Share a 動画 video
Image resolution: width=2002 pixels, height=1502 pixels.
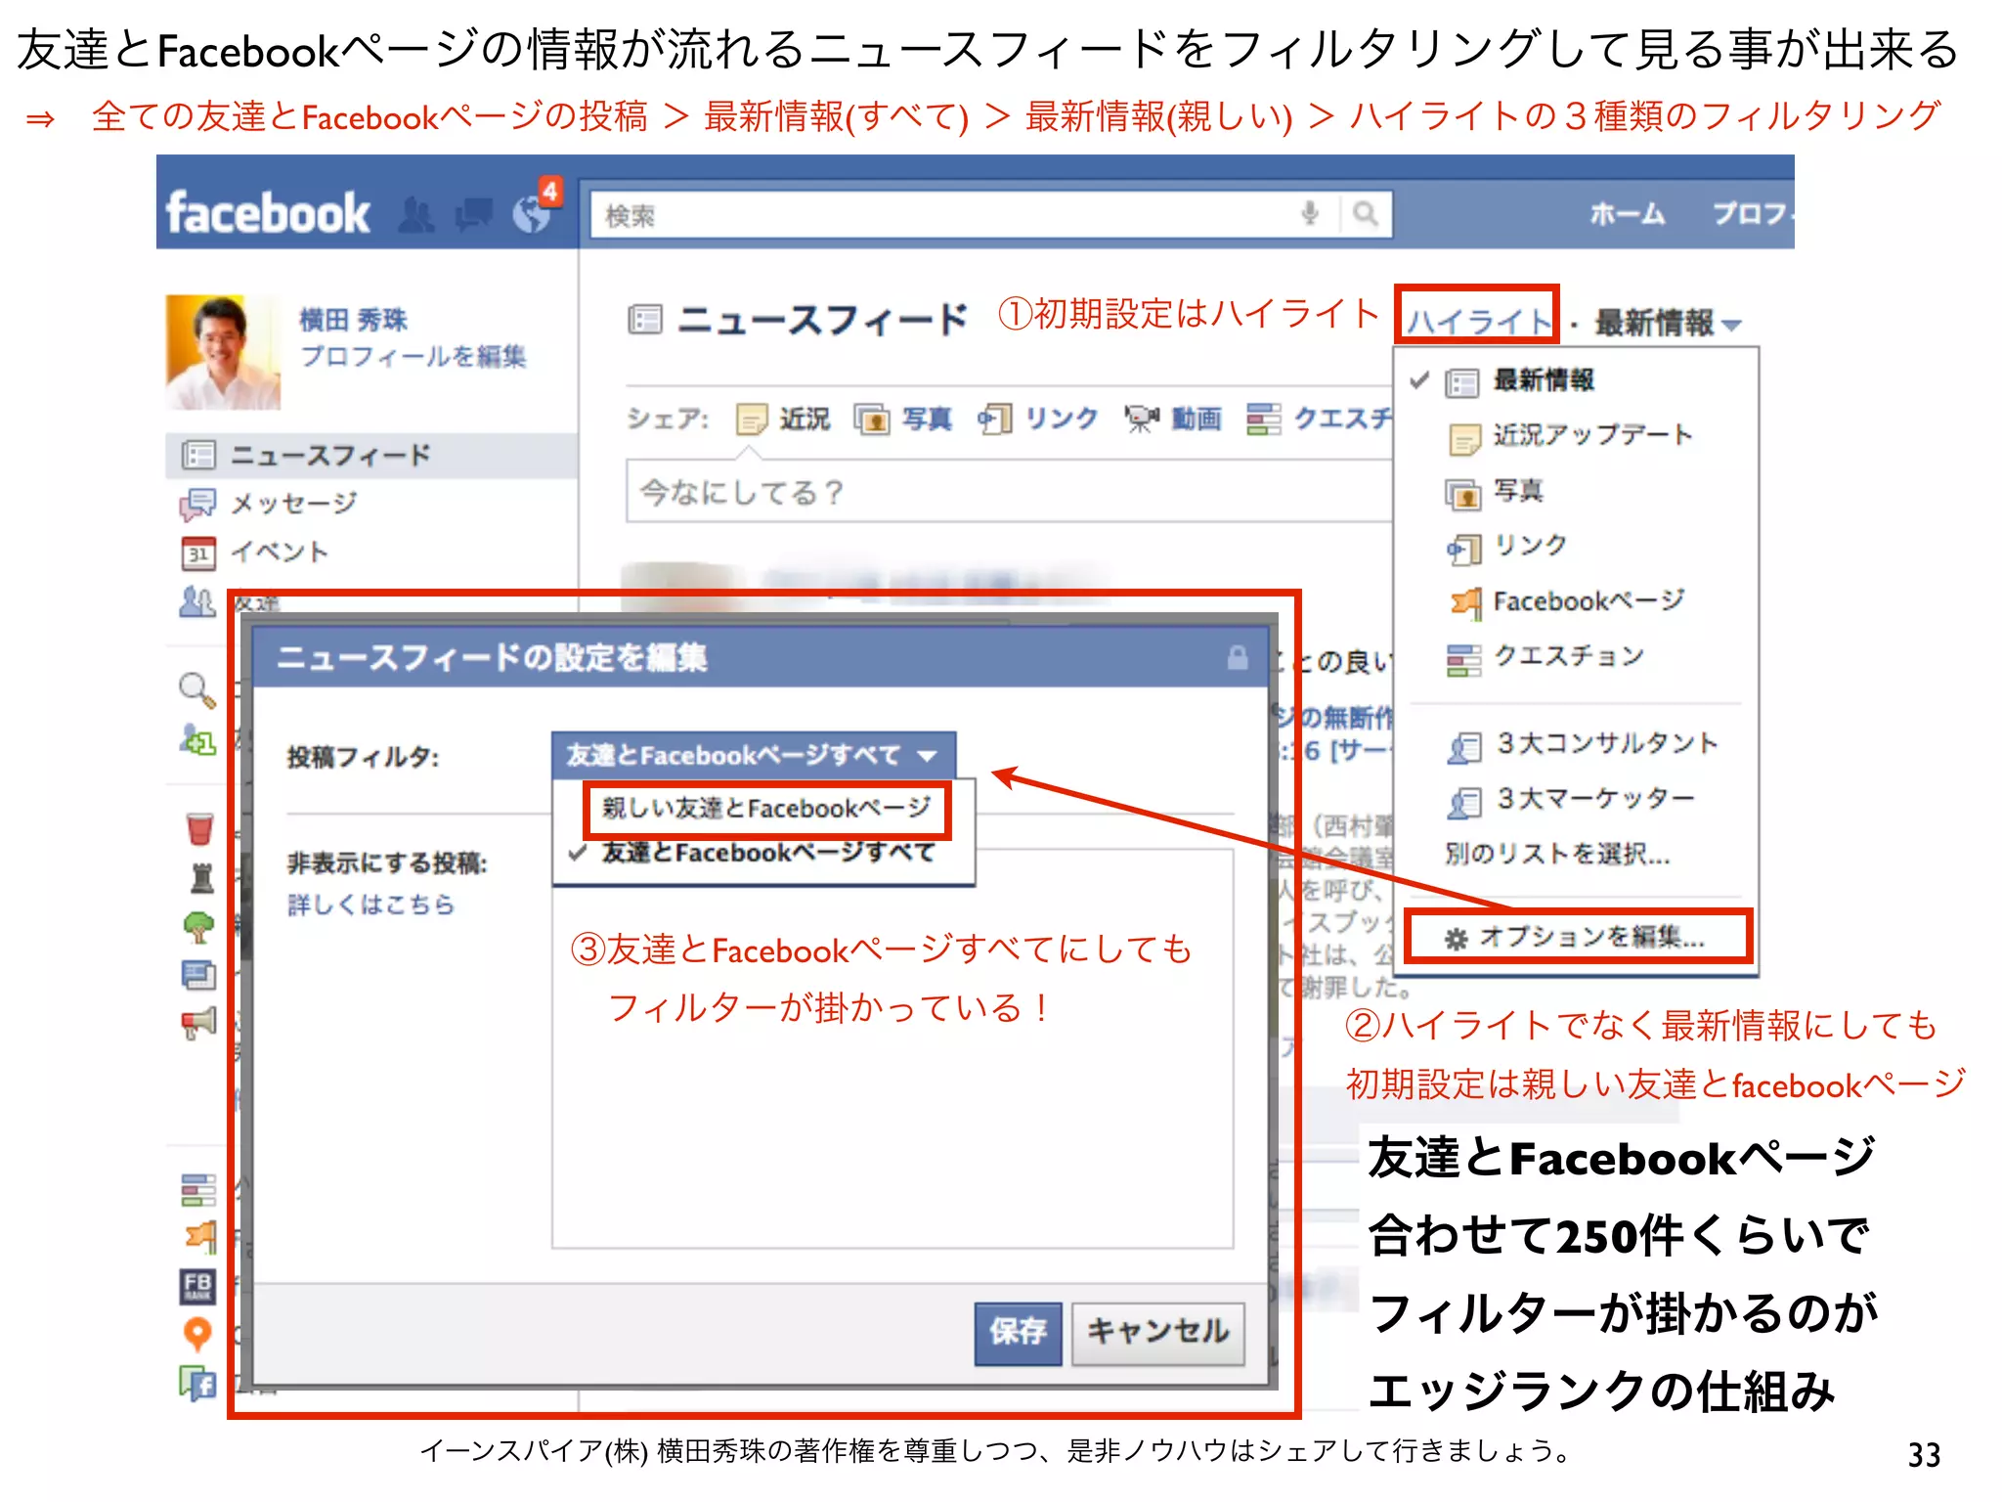(1173, 420)
